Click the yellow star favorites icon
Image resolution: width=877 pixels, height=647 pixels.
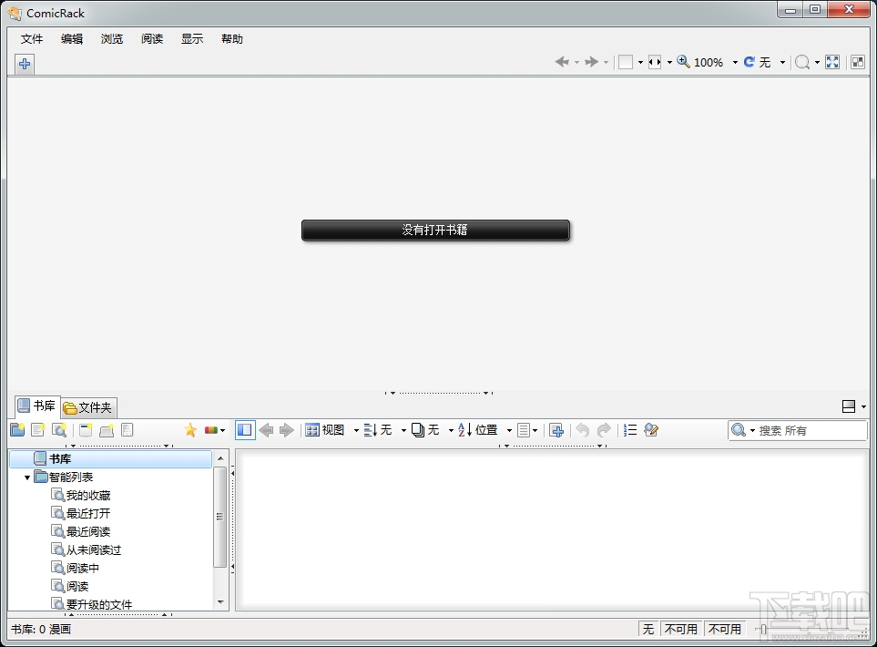190,430
